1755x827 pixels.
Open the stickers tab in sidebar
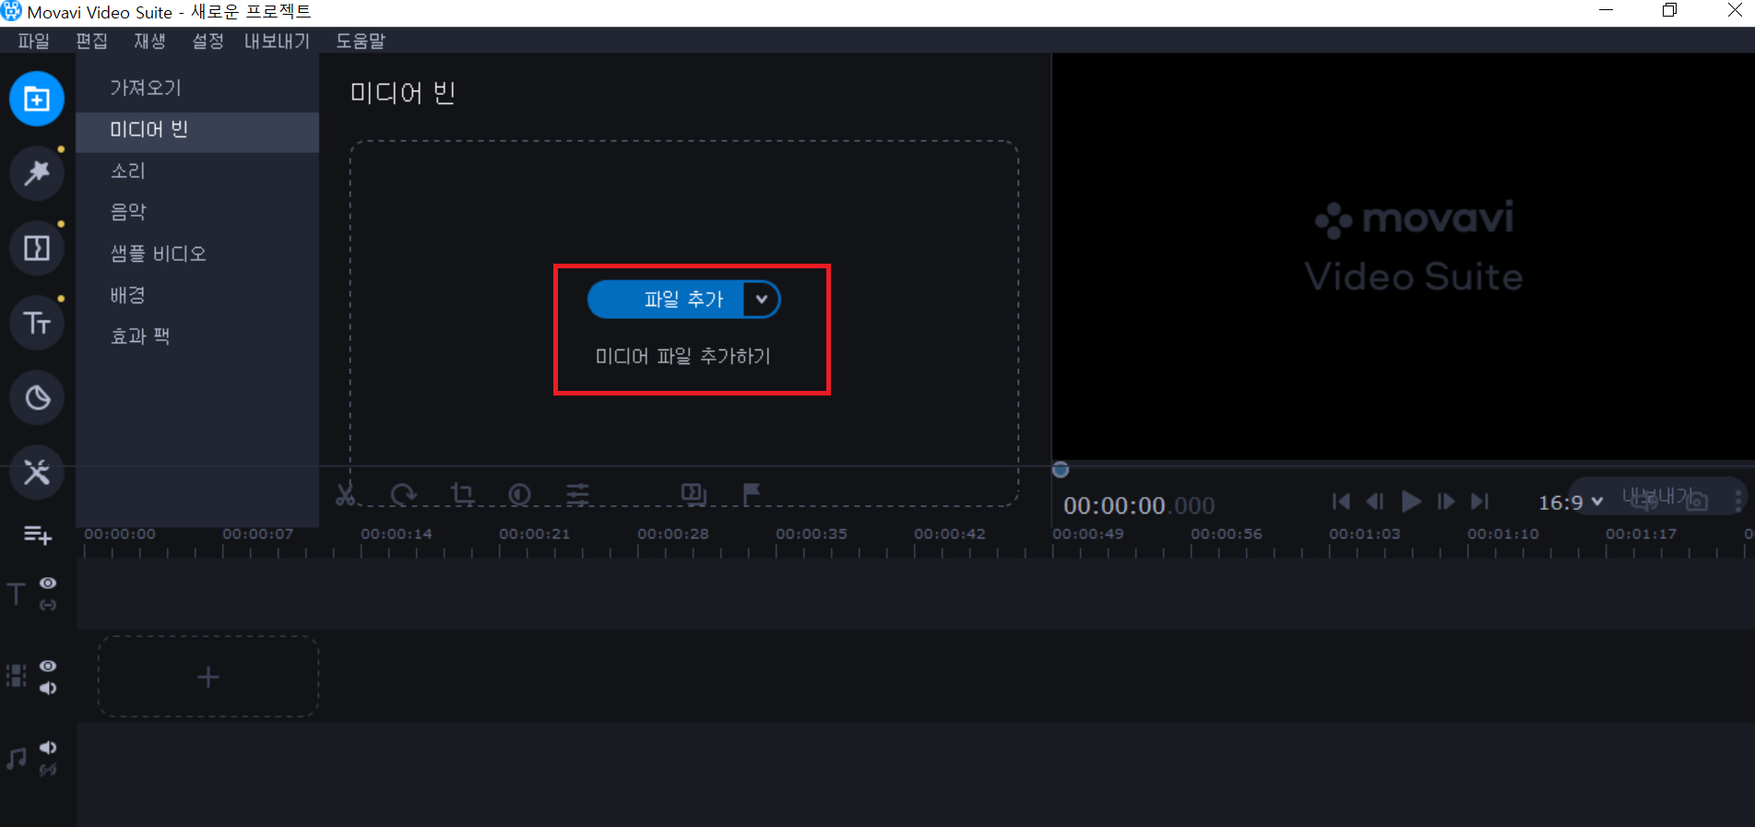tap(37, 397)
